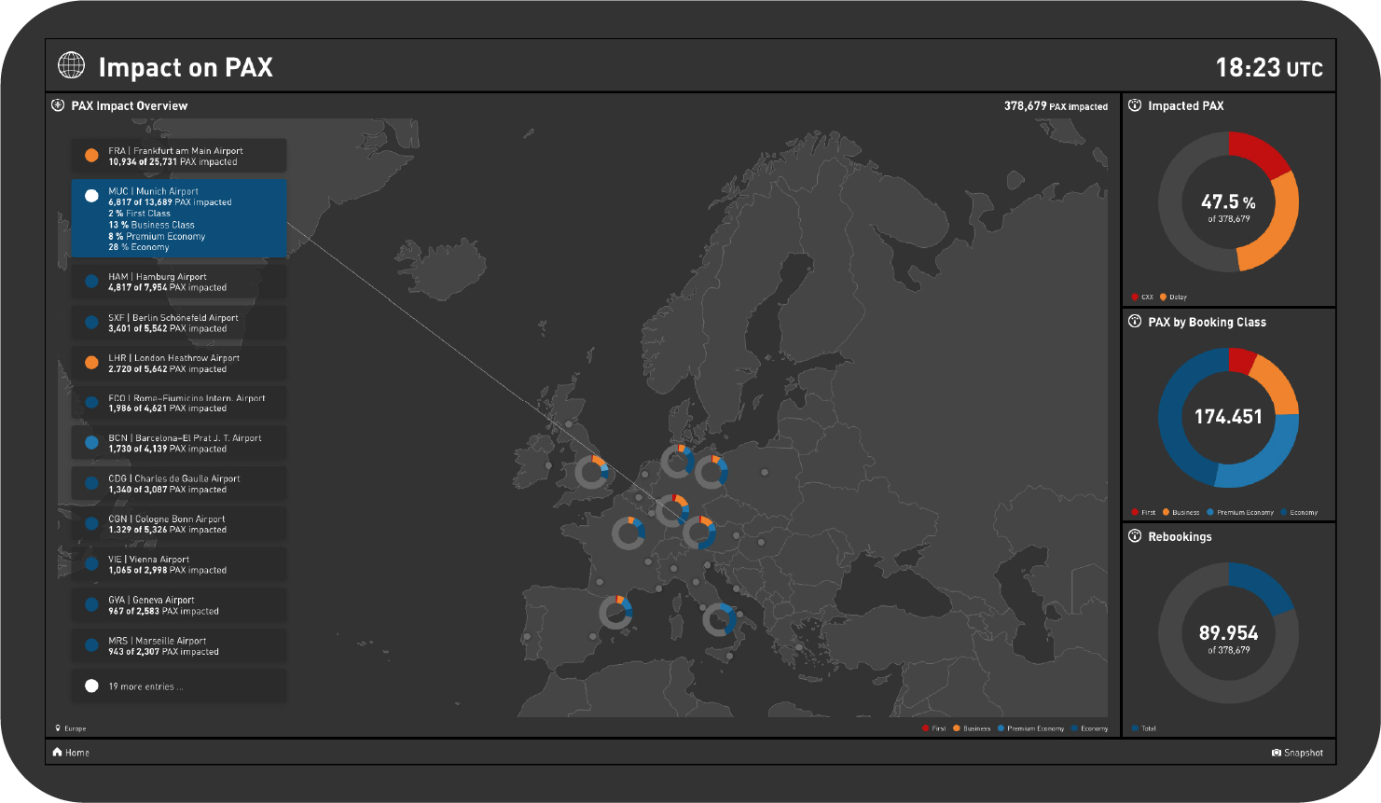Viewport: 1381px width, 803px height.
Task: Expand the Hamburg Airport list entry
Action: pyautogui.click(x=179, y=282)
